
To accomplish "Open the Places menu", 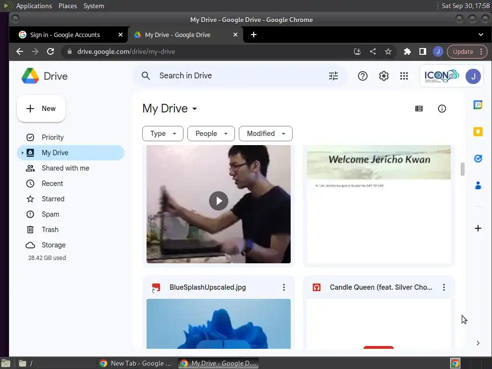I will tap(68, 6).
